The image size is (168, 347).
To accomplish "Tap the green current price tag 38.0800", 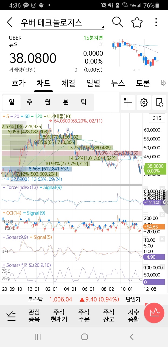I will coord(156,169).
